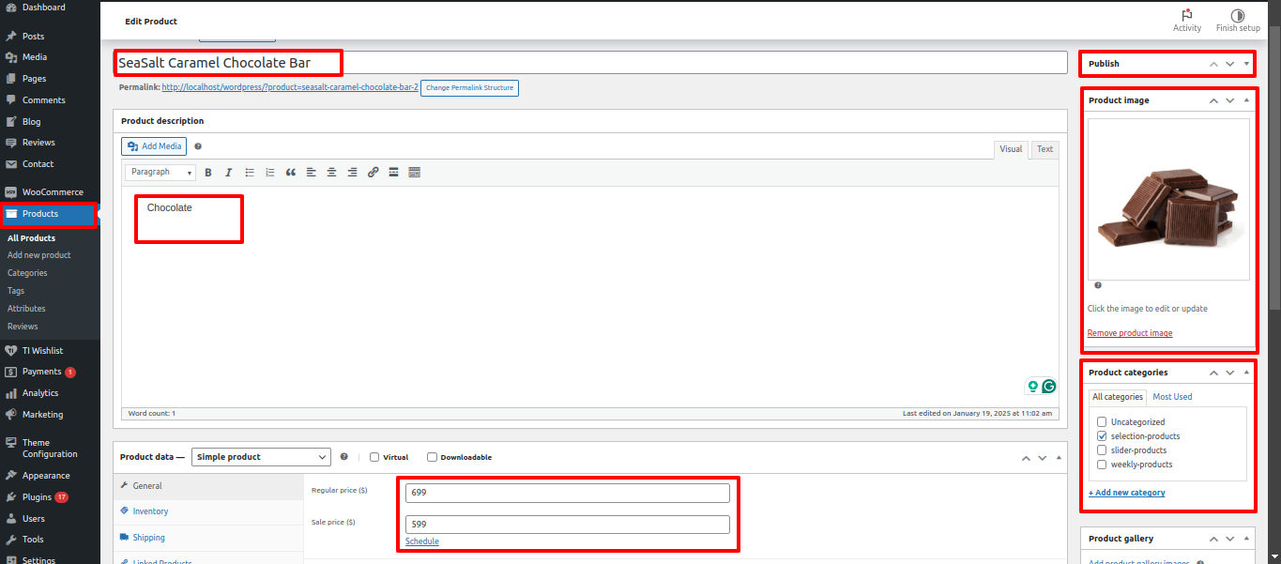Open the Simple product type dropdown

pyautogui.click(x=261, y=457)
